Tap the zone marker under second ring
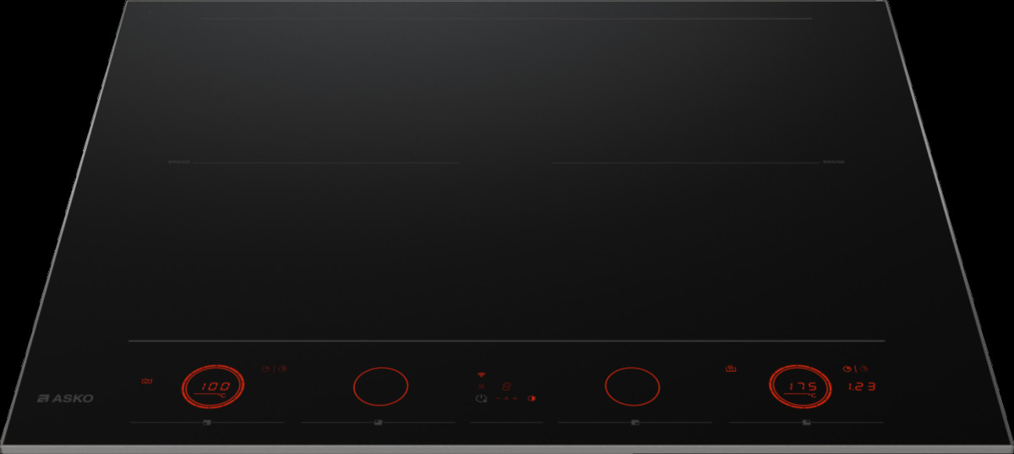This screenshot has height=454, width=1014. click(x=378, y=422)
